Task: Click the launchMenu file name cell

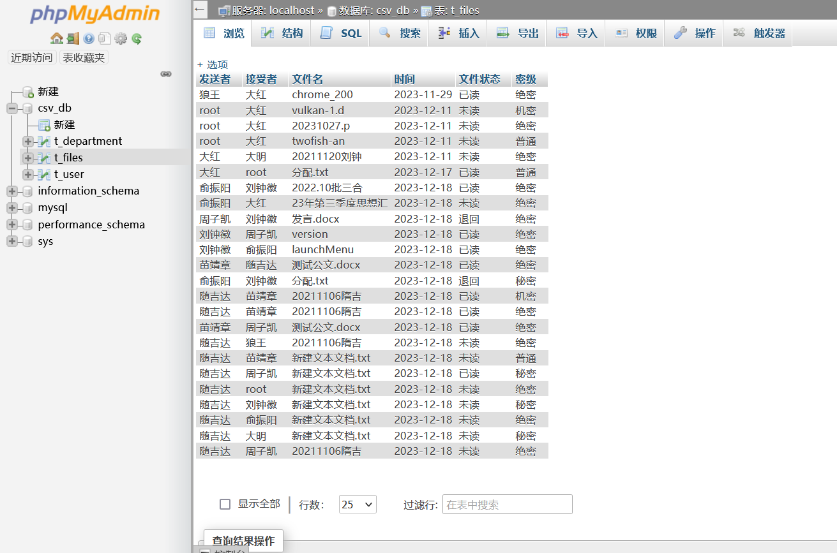Action: click(x=340, y=250)
